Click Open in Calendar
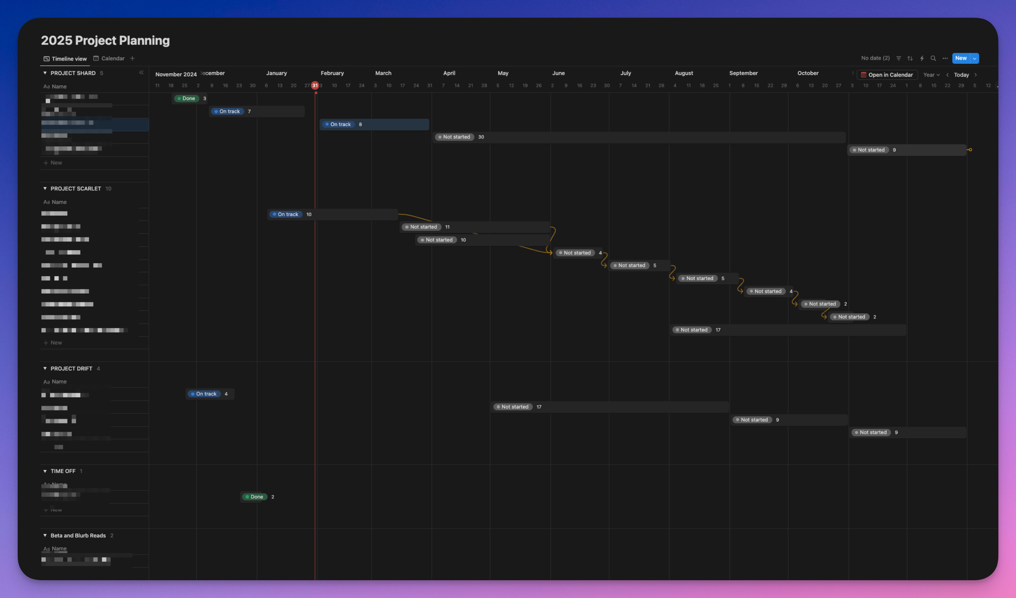1016x598 pixels. [x=887, y=75]
